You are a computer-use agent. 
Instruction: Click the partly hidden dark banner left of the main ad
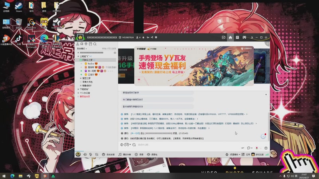pyautogui.click(x=126, y=66)
